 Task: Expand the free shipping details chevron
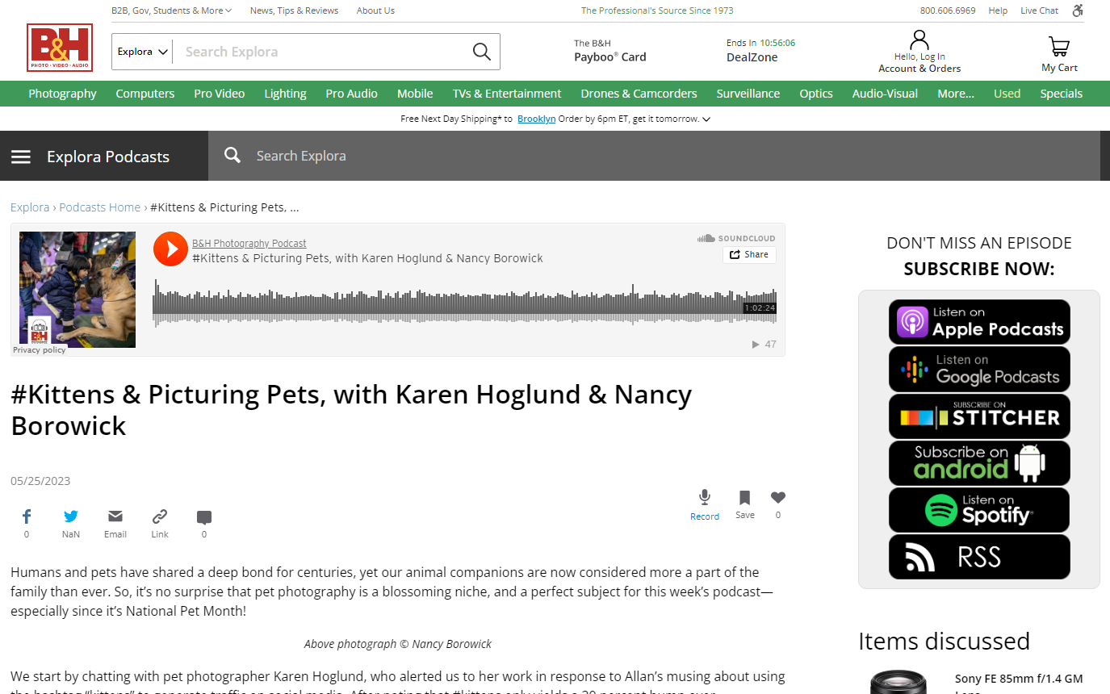coord(706,119)
